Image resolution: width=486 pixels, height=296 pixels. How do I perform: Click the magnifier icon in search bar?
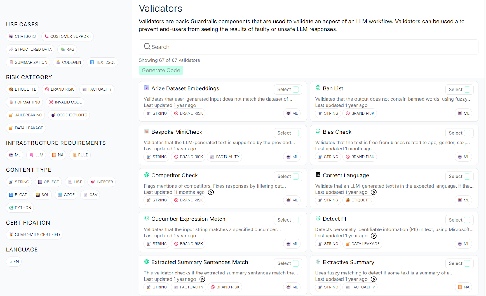pos(147,46)
